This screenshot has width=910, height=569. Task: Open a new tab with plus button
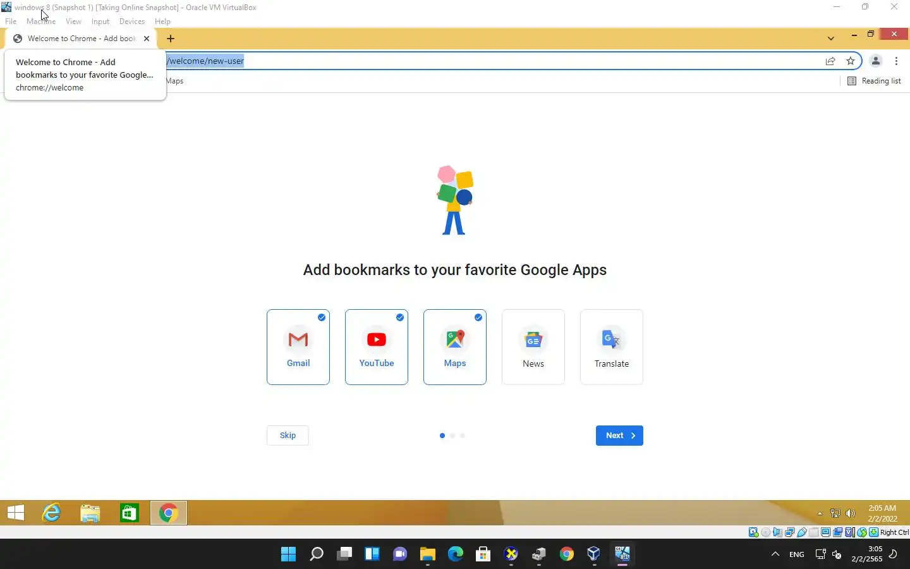click(171, 39)
